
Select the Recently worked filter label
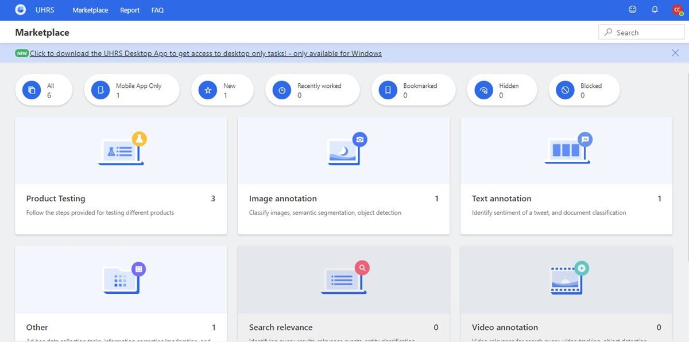point(319,86)
